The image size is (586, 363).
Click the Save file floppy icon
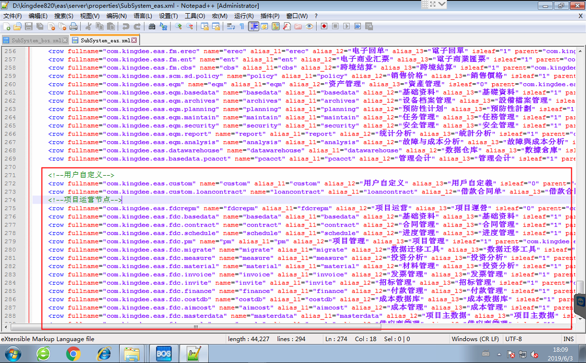click(28, 26)
